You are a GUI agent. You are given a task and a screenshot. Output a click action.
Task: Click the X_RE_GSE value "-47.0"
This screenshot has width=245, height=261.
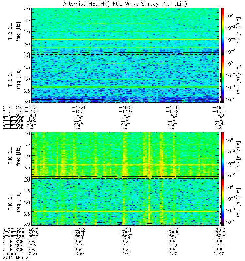(x=78, y=107)
